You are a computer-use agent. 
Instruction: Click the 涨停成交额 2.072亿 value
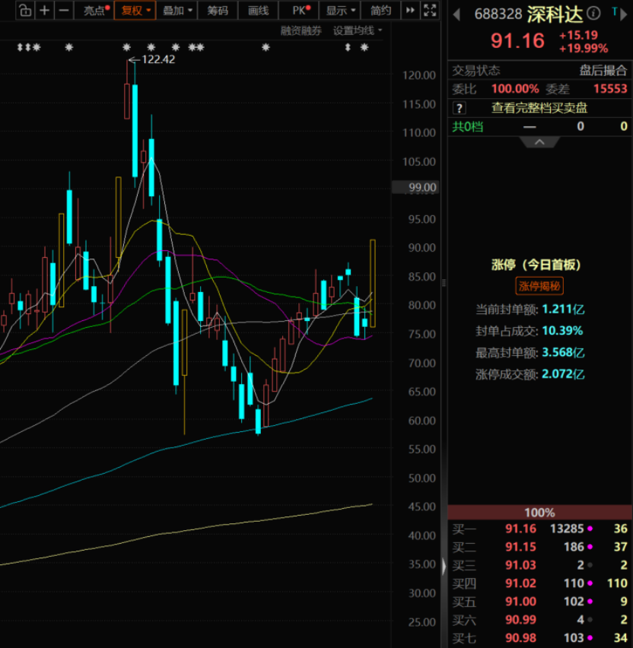[563, 374]
